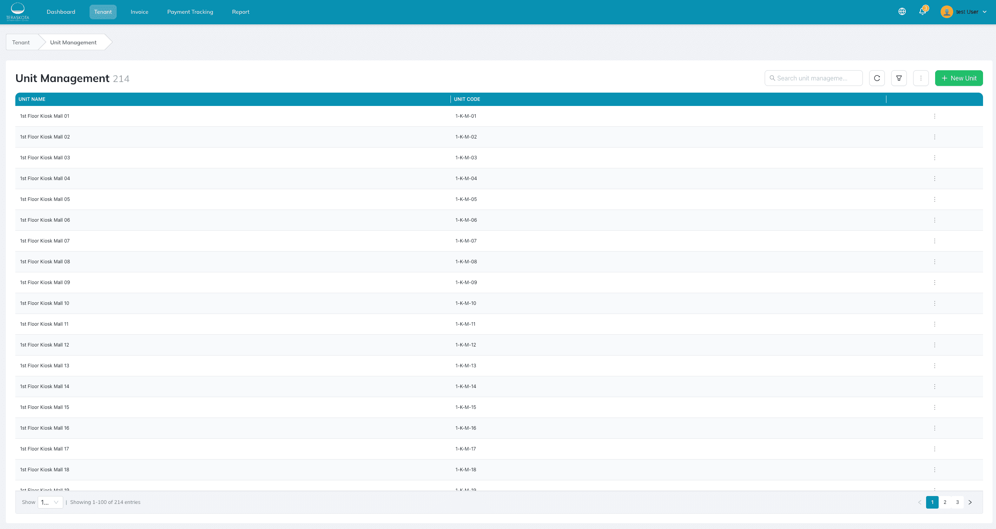This screenshot has height=529, width=996.
Task: Open row actions for 1st Floor Kiosk Mall 01
Action: (935, 116)
